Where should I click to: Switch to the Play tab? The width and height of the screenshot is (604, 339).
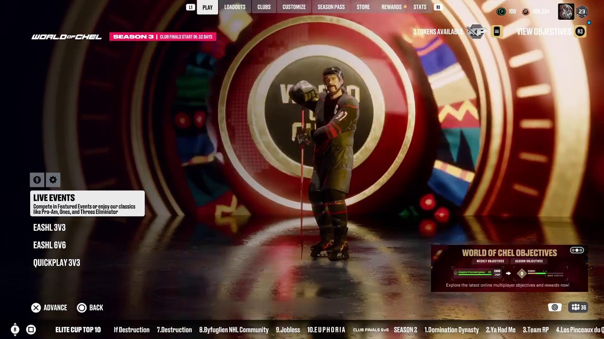208,7
